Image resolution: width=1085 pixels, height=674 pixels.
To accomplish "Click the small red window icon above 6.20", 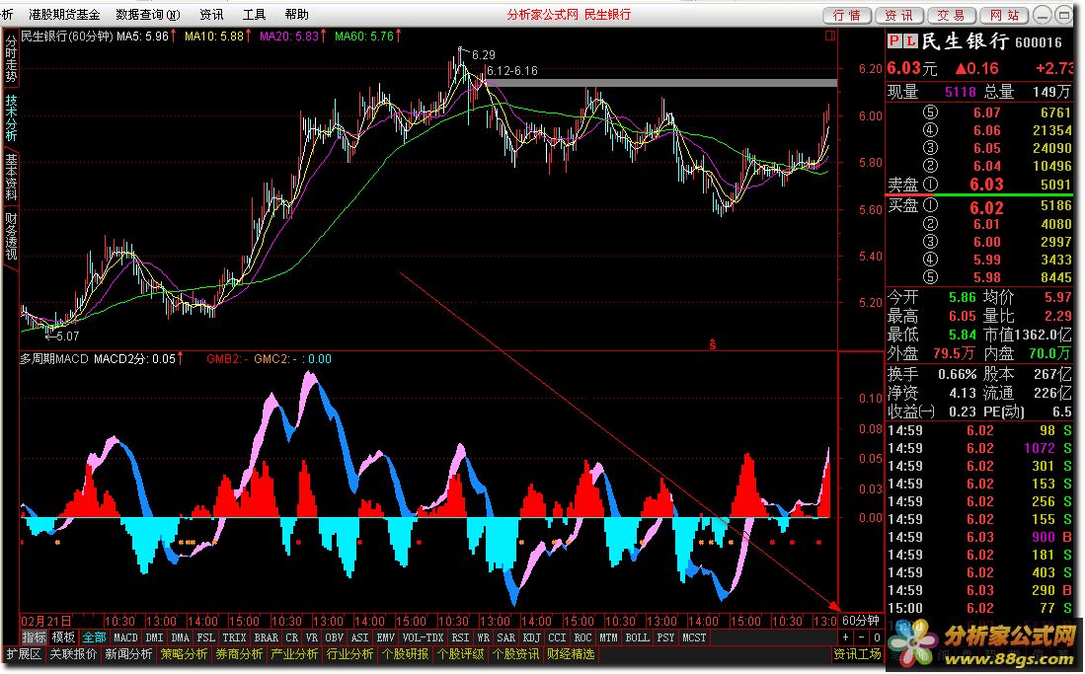I will [830, 36].
